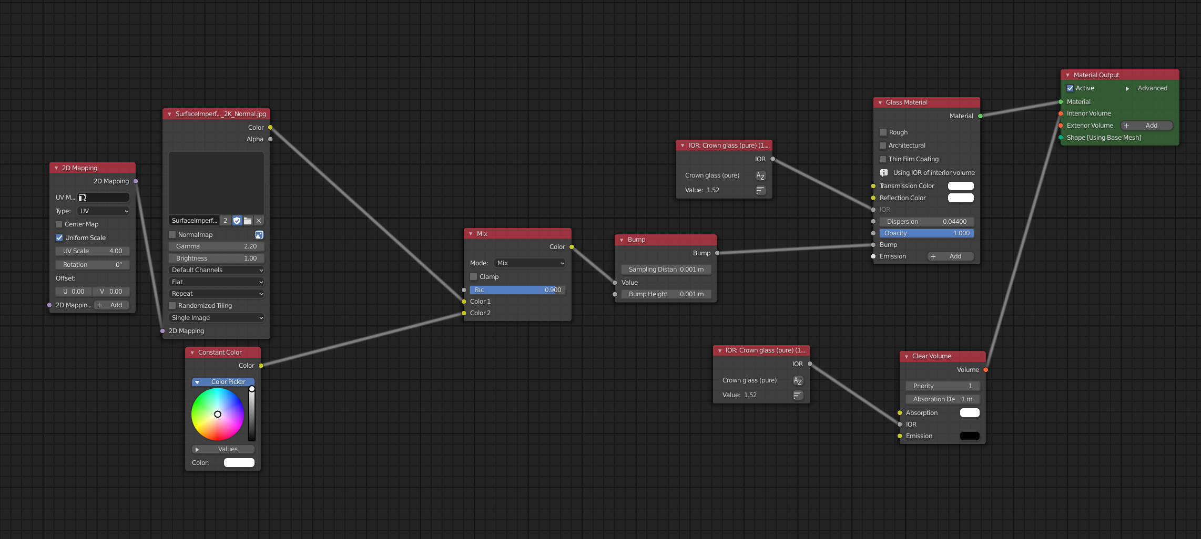Click the value list icon in lower IOR node
Image resolution: width=1201 pixels, height=539 pixels.
798,395
